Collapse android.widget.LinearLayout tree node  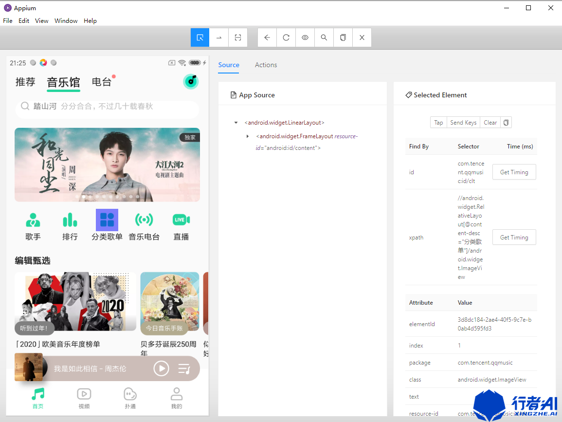pos(236,123)
